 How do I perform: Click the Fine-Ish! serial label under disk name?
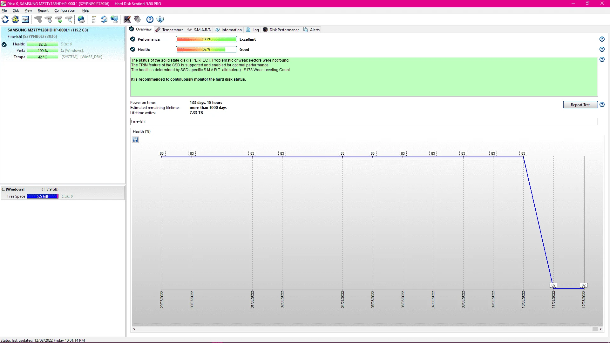(x=32, y=37)
